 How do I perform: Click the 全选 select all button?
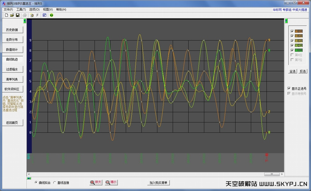click(x=292, y=71)
